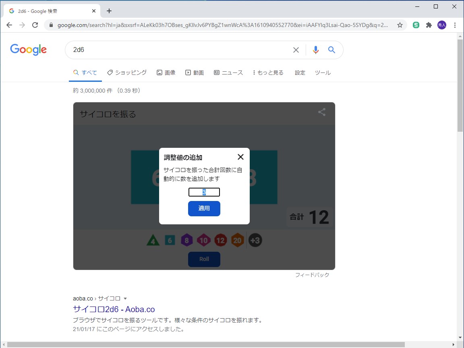Open the 設定 menu
This screenshot has height=348, width=464.
click(300, 72)
